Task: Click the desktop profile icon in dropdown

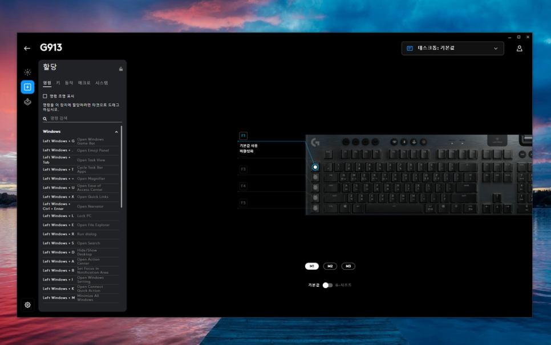Action: pyautogui.click(x=410, y=48)
